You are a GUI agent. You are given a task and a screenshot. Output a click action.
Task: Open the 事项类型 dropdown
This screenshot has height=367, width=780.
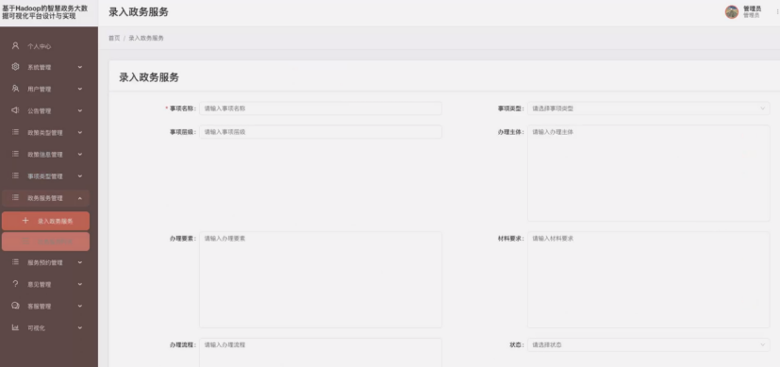tap(649, 108)
